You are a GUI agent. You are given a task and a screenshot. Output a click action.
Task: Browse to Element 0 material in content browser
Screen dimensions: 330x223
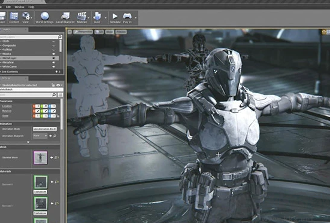point(57,182)
